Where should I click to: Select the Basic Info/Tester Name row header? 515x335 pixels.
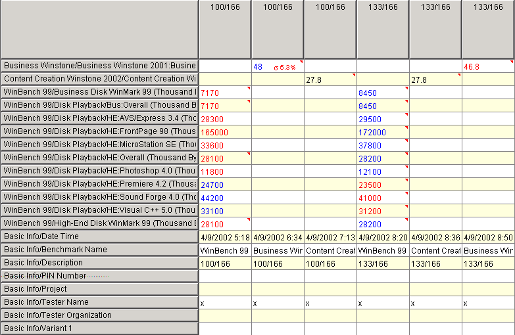pos(99,302)
